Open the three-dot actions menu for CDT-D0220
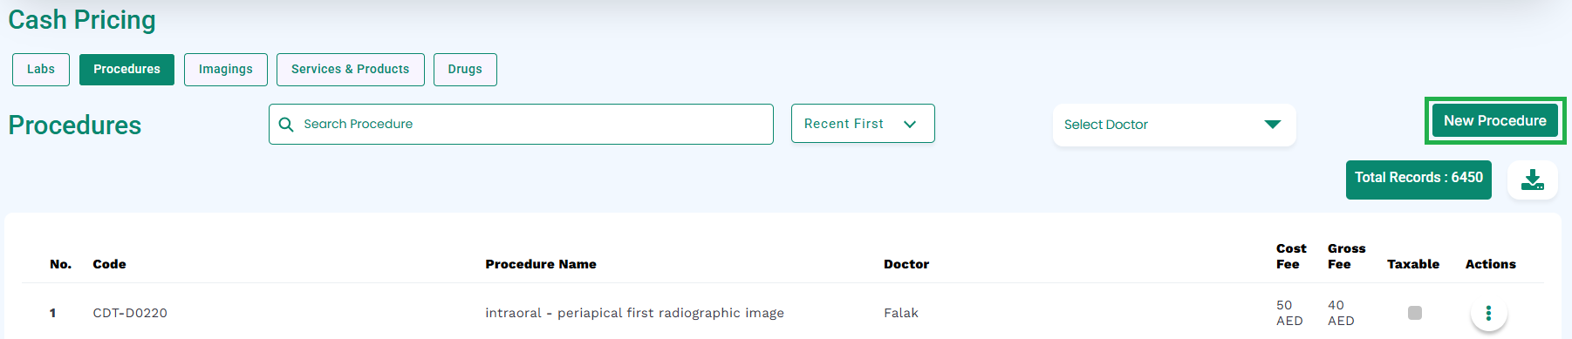 point(1488,313)
